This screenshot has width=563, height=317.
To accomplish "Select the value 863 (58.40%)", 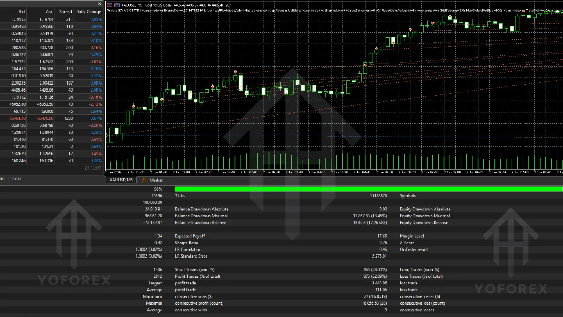I will coord(374,269).
